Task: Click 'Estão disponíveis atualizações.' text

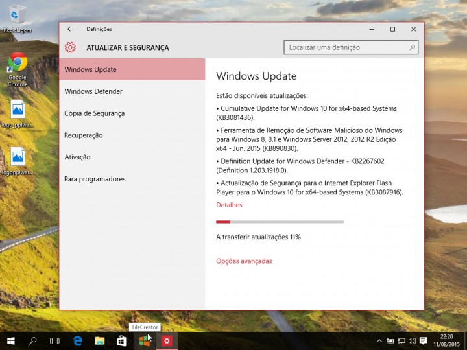Action: (x=262, y=95)
